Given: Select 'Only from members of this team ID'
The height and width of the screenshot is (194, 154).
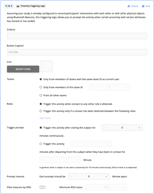Looking at the screenshot, I should [41, 87].
